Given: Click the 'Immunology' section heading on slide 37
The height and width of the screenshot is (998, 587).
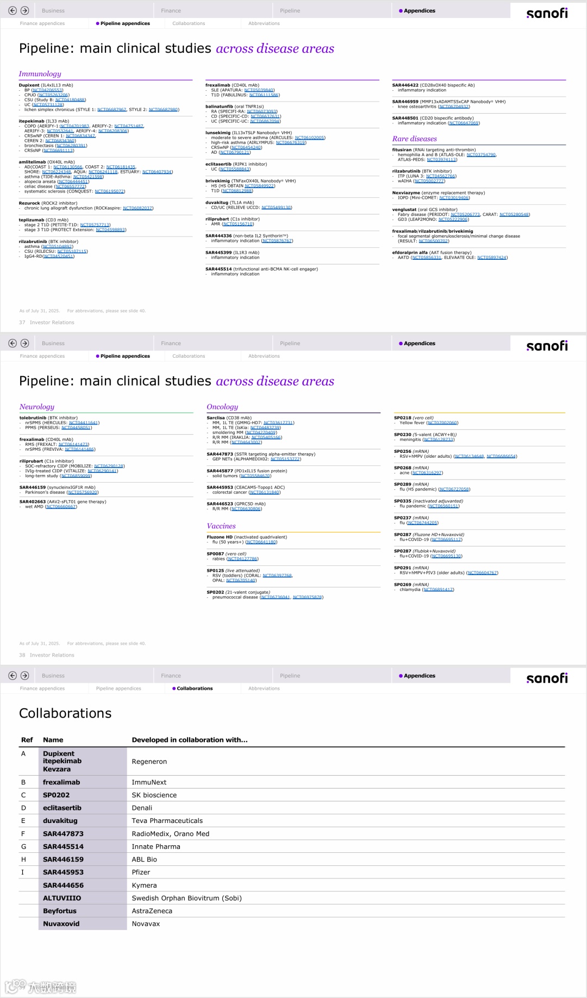Looking at the screenshot, I should [x=40, y=74].
